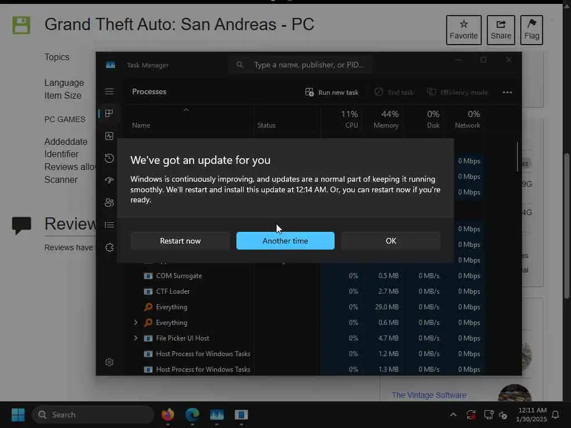Click Flag button on web page
The width and height of the screenshot is (571, 428).
pyautogui.click(x=531, y=30)
